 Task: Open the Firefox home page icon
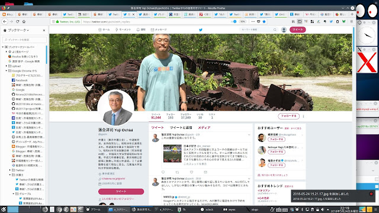point(24,21)
